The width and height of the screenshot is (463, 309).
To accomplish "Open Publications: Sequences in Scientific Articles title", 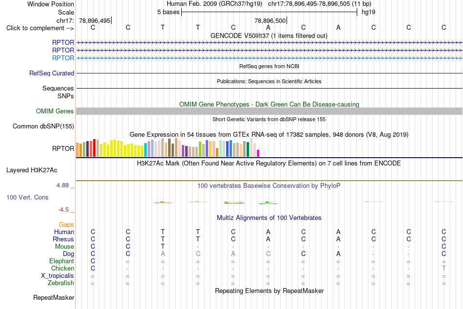I will pyautogui.click(x=269, y=81).
